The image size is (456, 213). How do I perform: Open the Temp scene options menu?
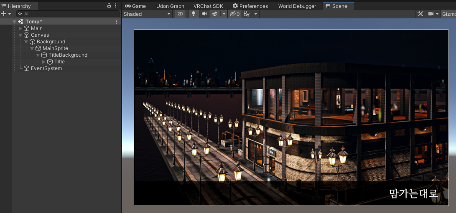pos(116,22)
